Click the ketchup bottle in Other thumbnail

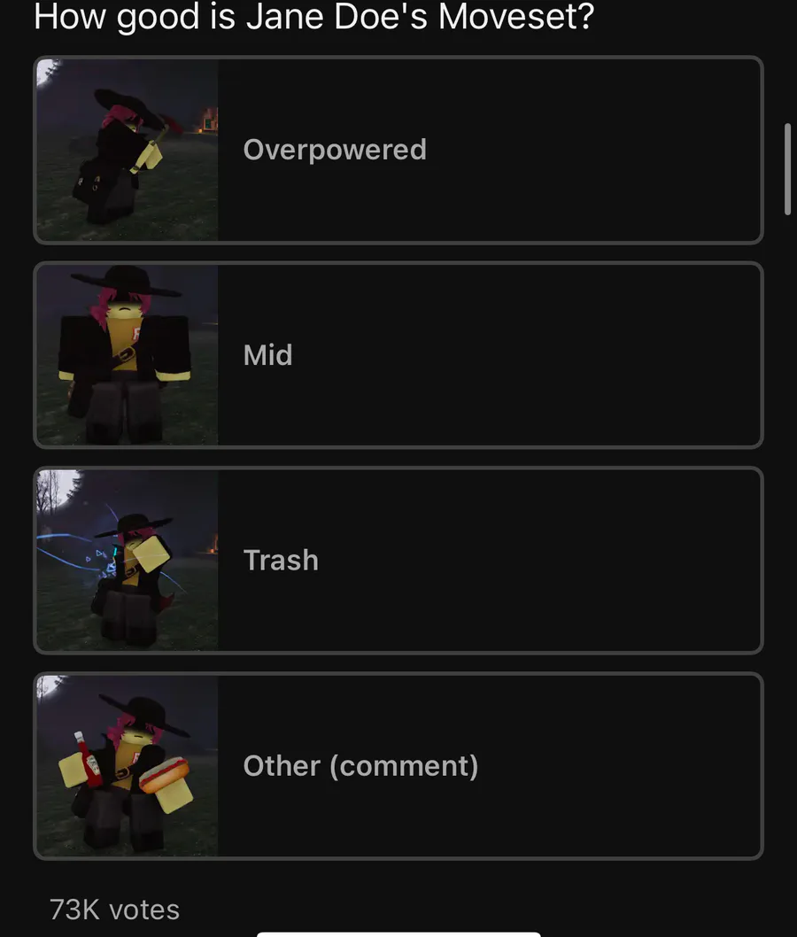pos(89,759)
